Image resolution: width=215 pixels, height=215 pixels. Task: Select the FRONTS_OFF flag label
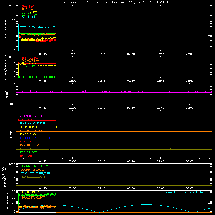point(28,152)
